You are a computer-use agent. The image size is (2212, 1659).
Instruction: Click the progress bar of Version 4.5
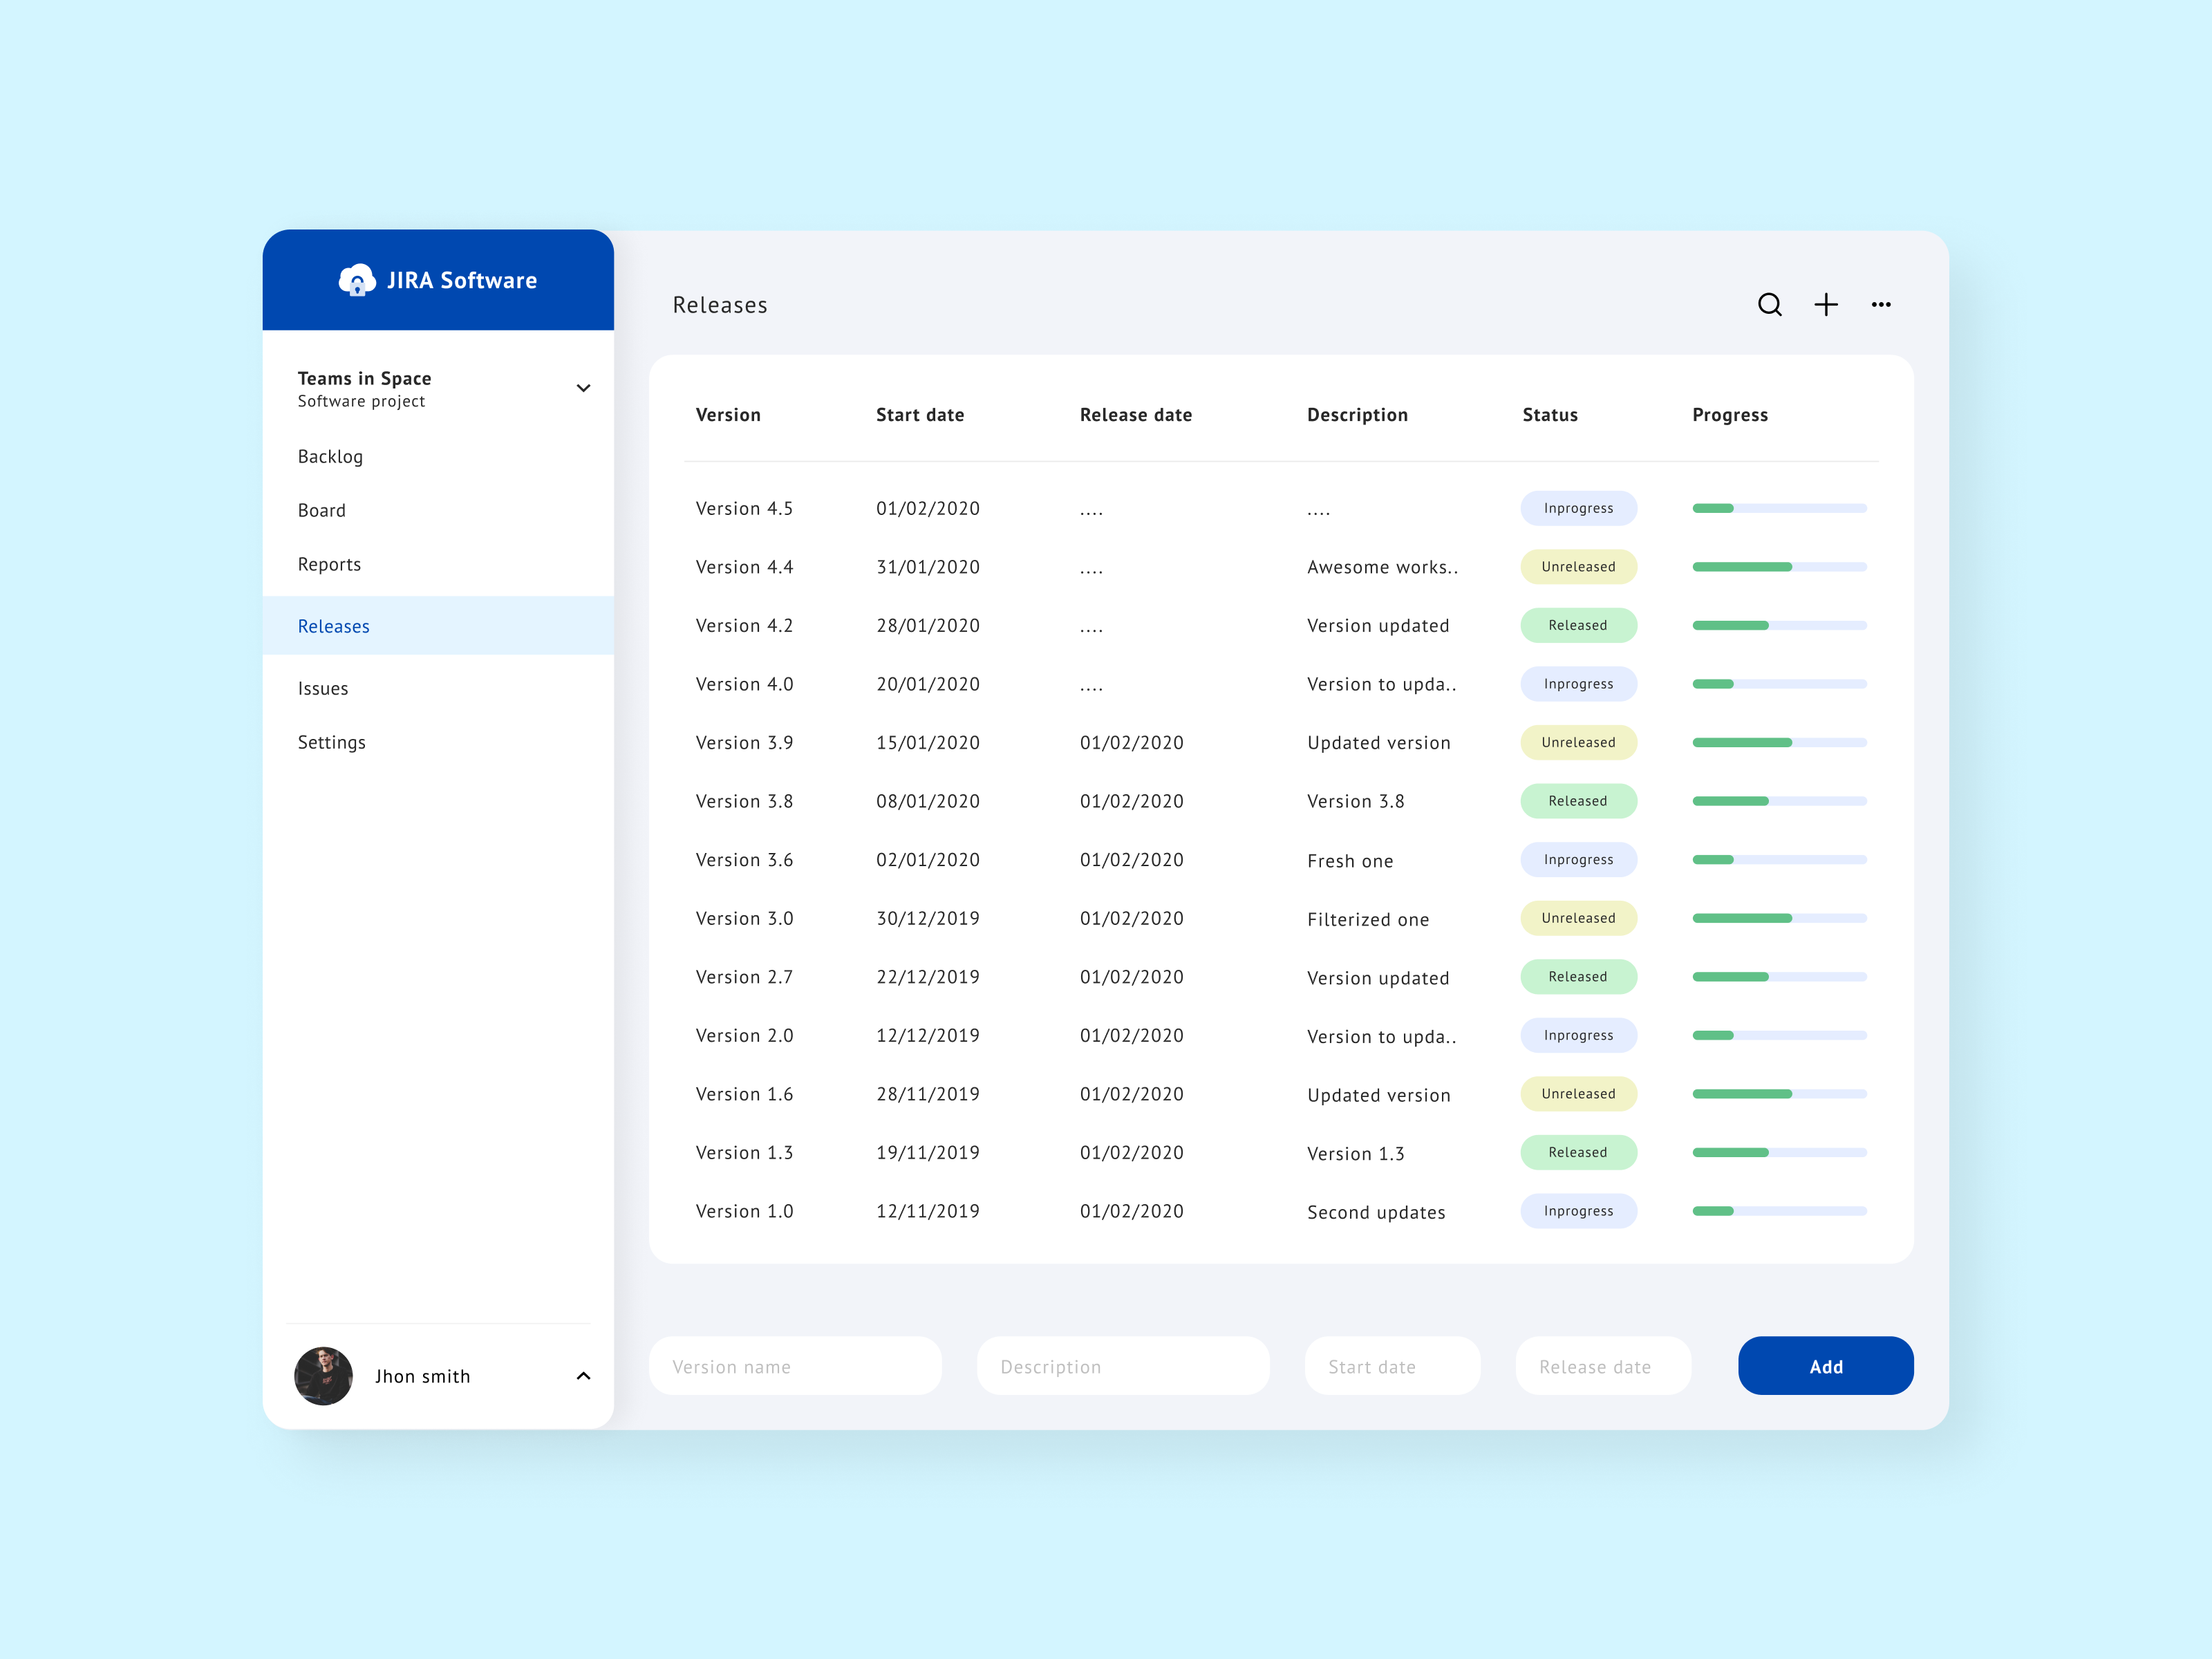[x=1779, y=509]
